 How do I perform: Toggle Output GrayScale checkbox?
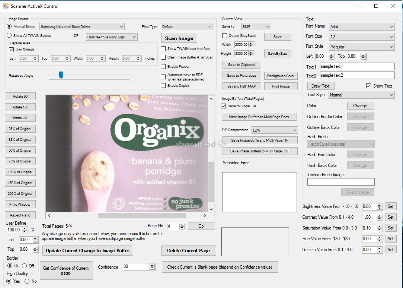click(224, 35)
